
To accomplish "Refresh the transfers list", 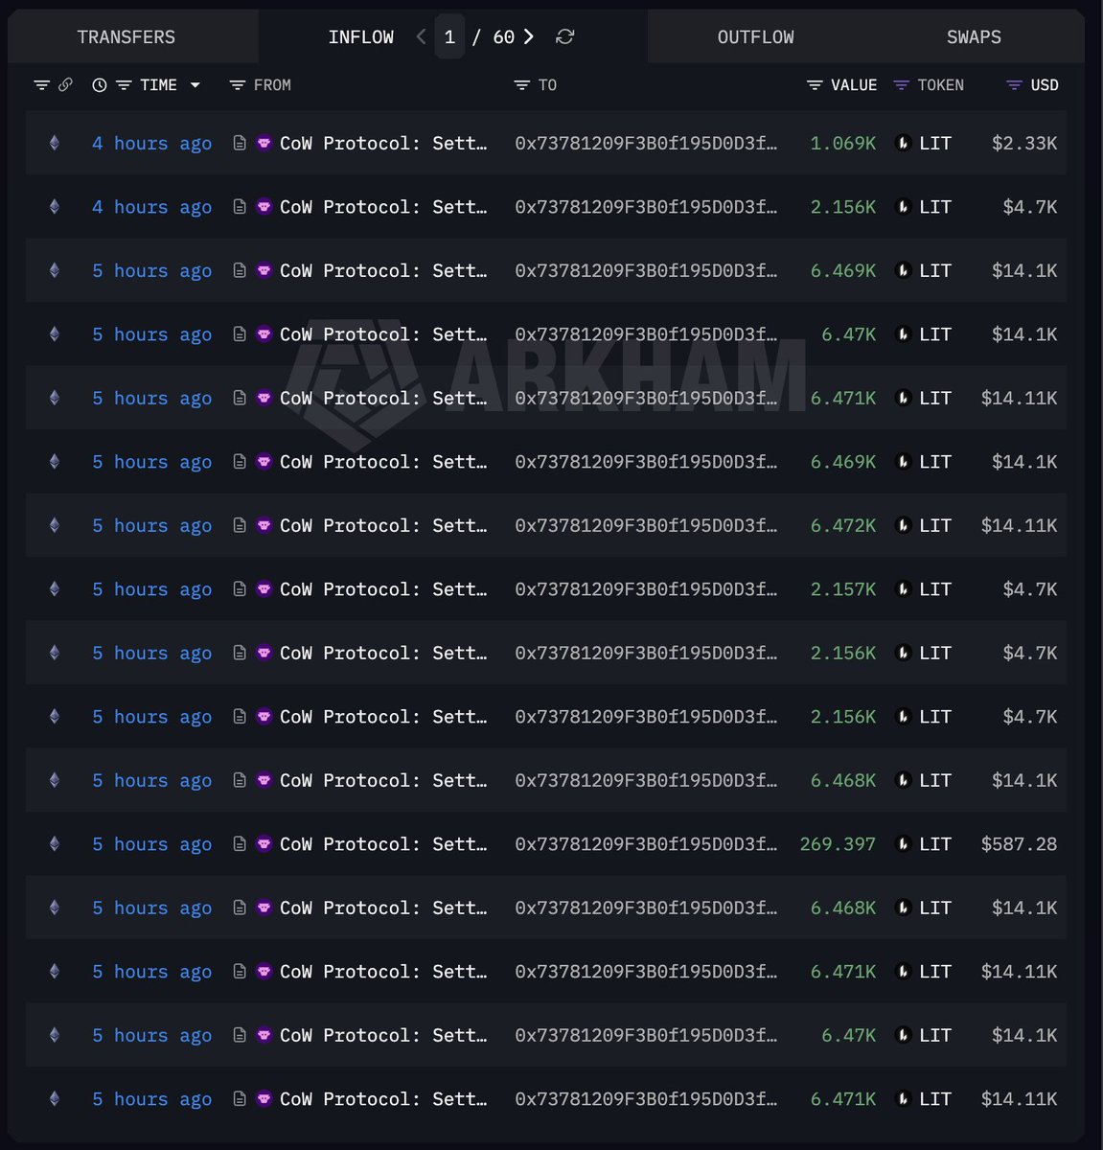I will tap(565, 36).
